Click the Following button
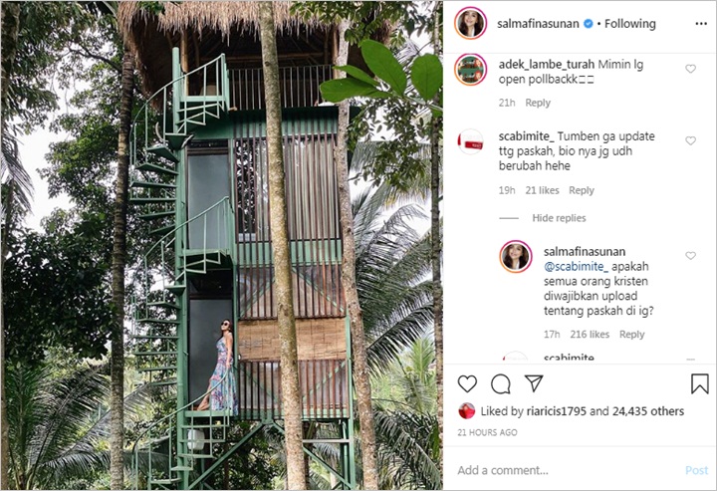 (629, 24)
